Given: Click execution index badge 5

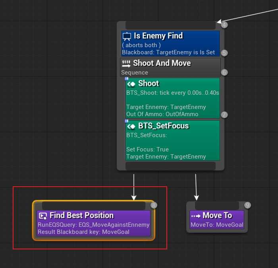Looking at the screenshot, I should coord(224,53).
